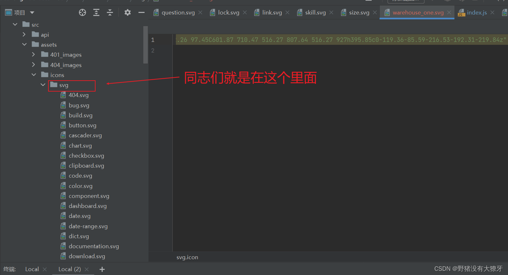Close the warehouse_one.svg tab

449,12
